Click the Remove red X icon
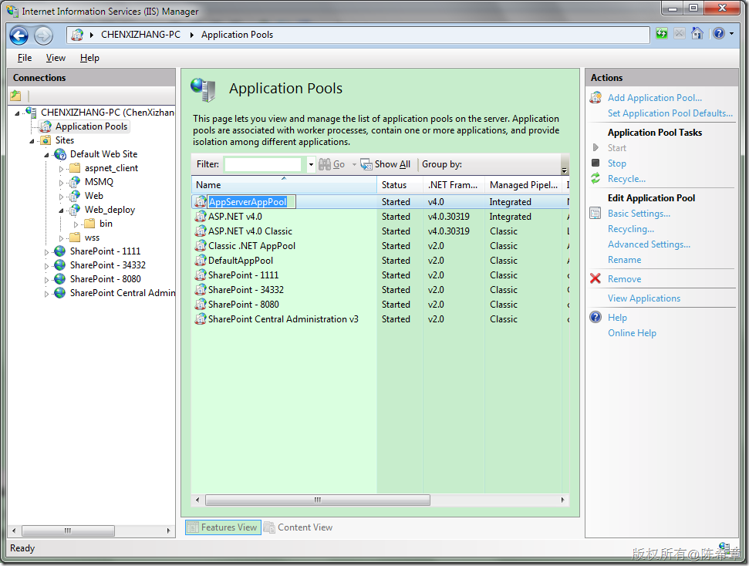The image size is (749, 566). click(595, 279)
